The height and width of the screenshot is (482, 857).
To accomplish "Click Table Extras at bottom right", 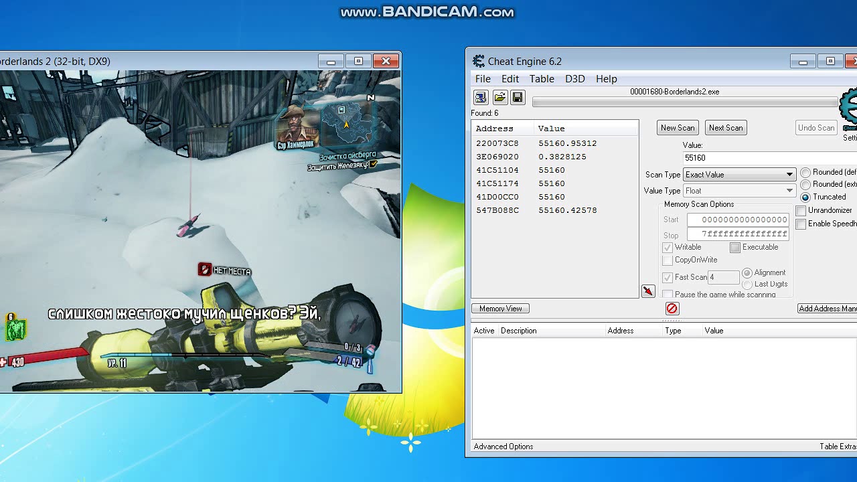I will coord(838,447).
